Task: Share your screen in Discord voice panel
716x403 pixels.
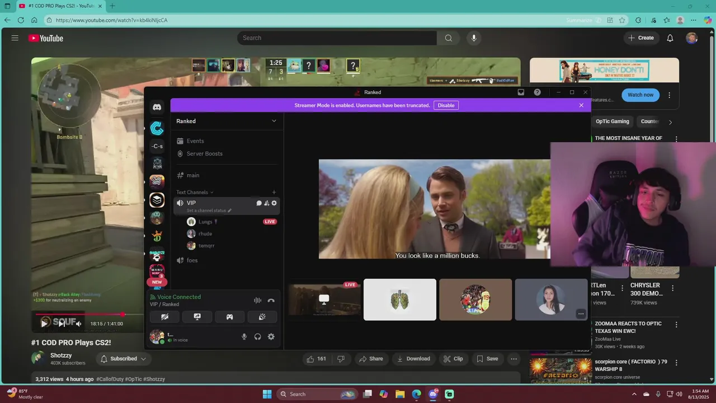Action: [x=197, y=317]
